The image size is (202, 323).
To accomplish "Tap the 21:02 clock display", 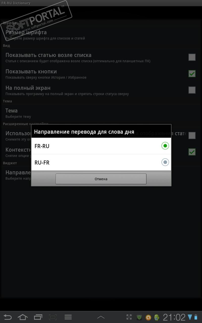I will [174, 317].
